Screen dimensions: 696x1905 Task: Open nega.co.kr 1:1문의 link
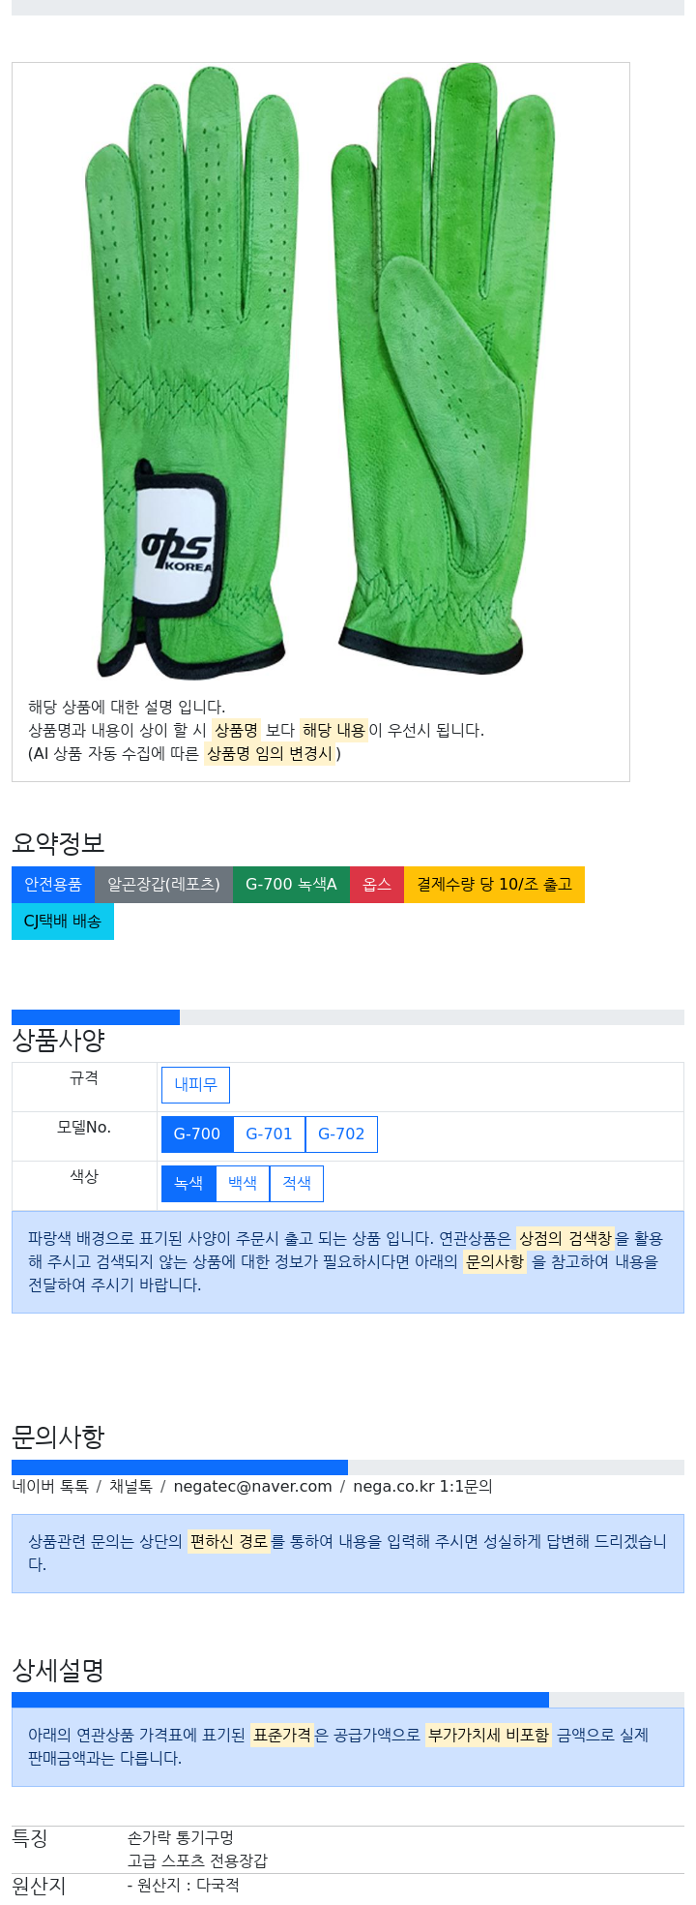click(x=422, y=1487)
